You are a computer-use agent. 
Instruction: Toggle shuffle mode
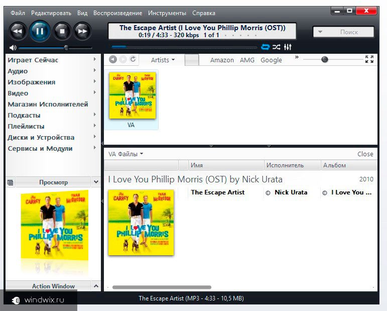(277, 47)
